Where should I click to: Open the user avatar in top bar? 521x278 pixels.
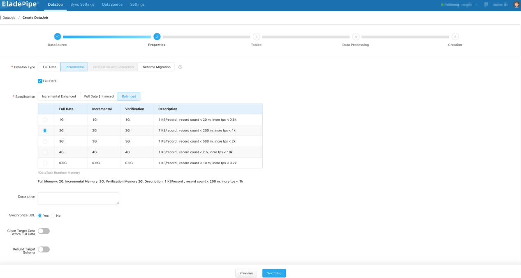[x=516, y=5]
